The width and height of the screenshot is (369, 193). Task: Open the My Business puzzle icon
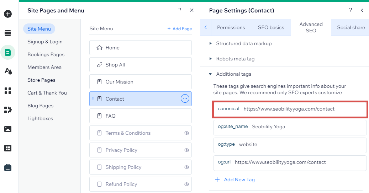(x=8, y=110)
